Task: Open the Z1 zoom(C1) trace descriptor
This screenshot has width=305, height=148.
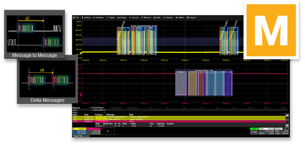Action: click(x=79, y=131)
